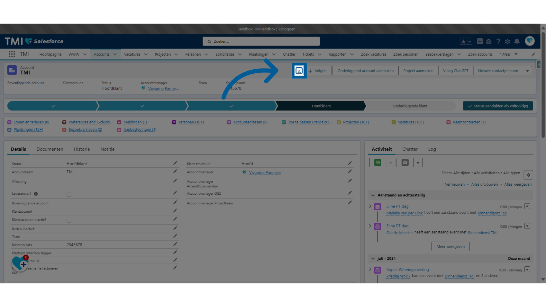This screenshot has height=307, width=546.
Task: Expand the Accounts tab dropdown
Action: click(115, 55)
